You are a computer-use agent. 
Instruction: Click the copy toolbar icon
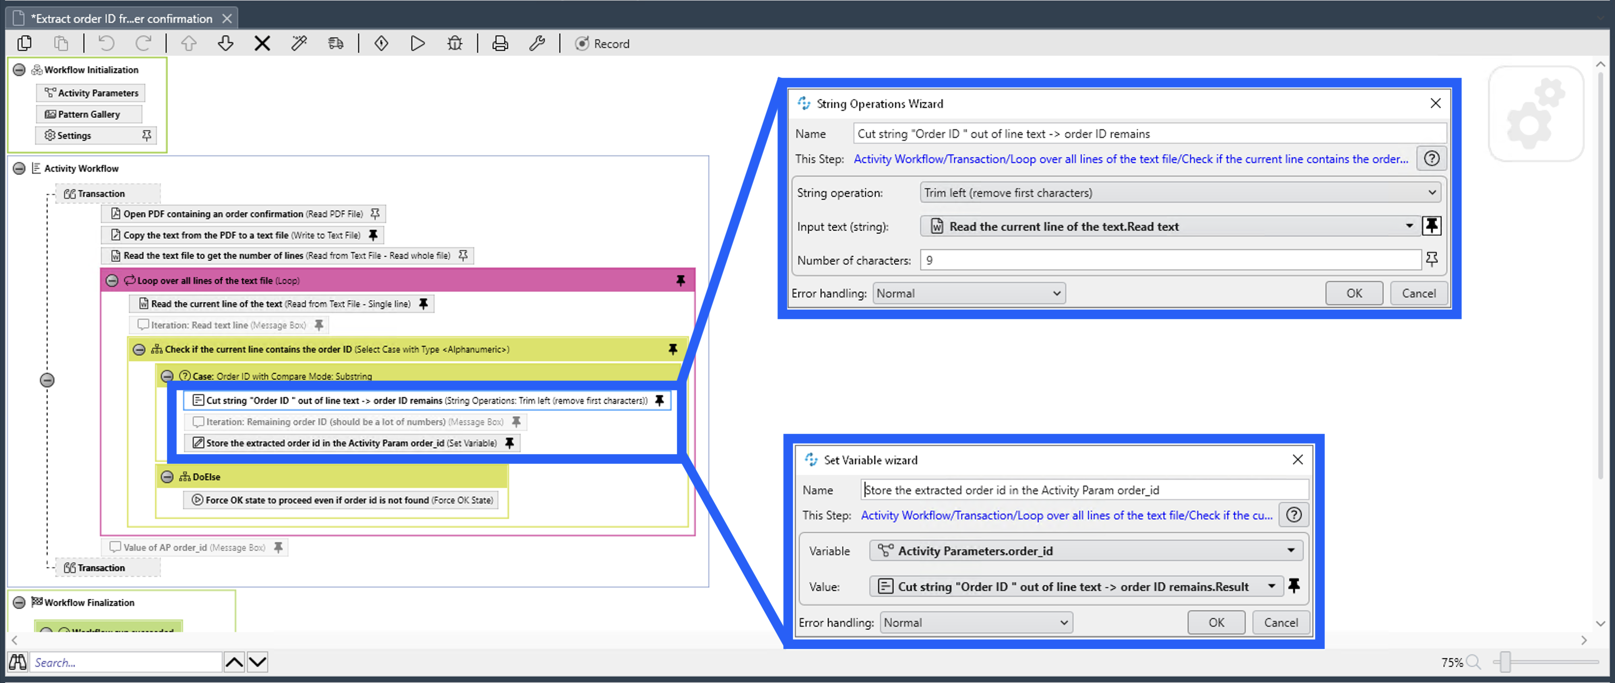coord(25,43)
